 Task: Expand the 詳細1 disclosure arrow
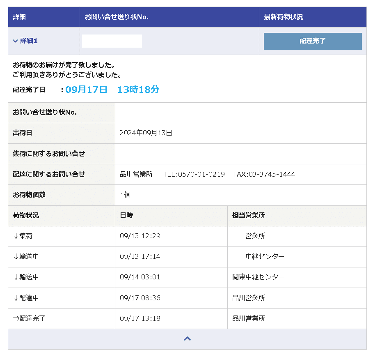14,41
